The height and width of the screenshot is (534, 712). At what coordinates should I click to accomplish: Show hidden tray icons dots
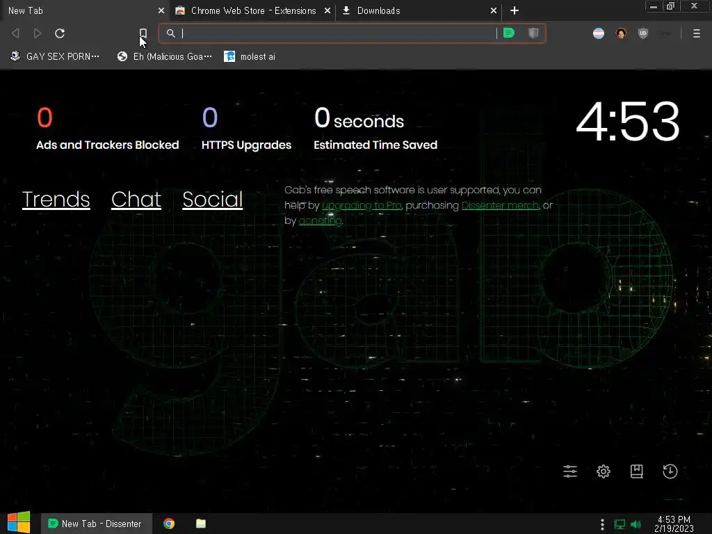tap(602, 524)
